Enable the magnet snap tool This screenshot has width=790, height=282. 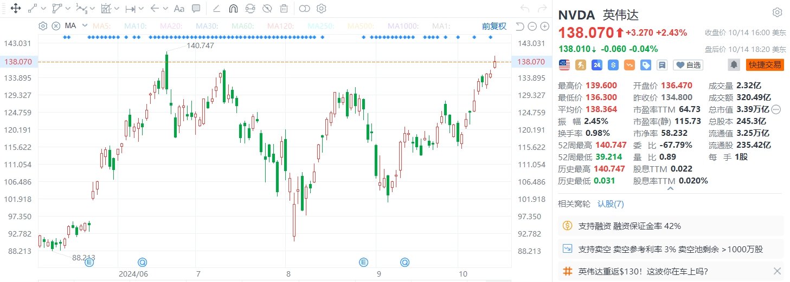click(x=233, y=9)
